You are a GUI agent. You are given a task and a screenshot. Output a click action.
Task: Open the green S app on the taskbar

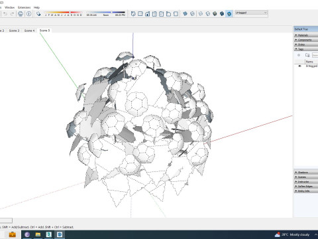pyautogui.click(x=49, y=234)
